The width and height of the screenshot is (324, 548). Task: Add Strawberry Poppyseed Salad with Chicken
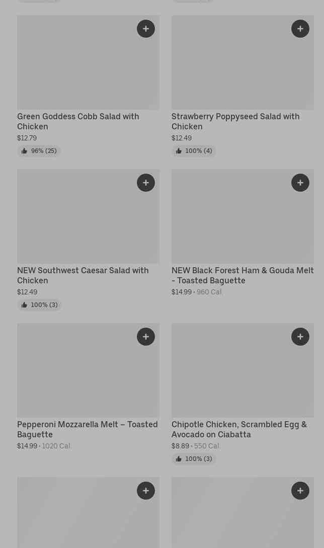(300, 29)
